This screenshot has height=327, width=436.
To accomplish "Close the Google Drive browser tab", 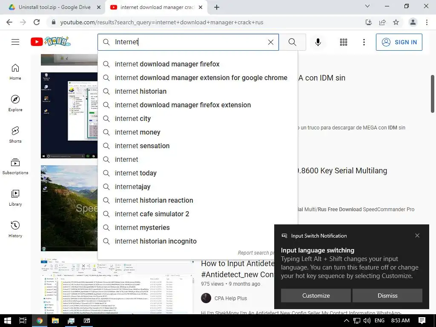I will coord(99,8).
